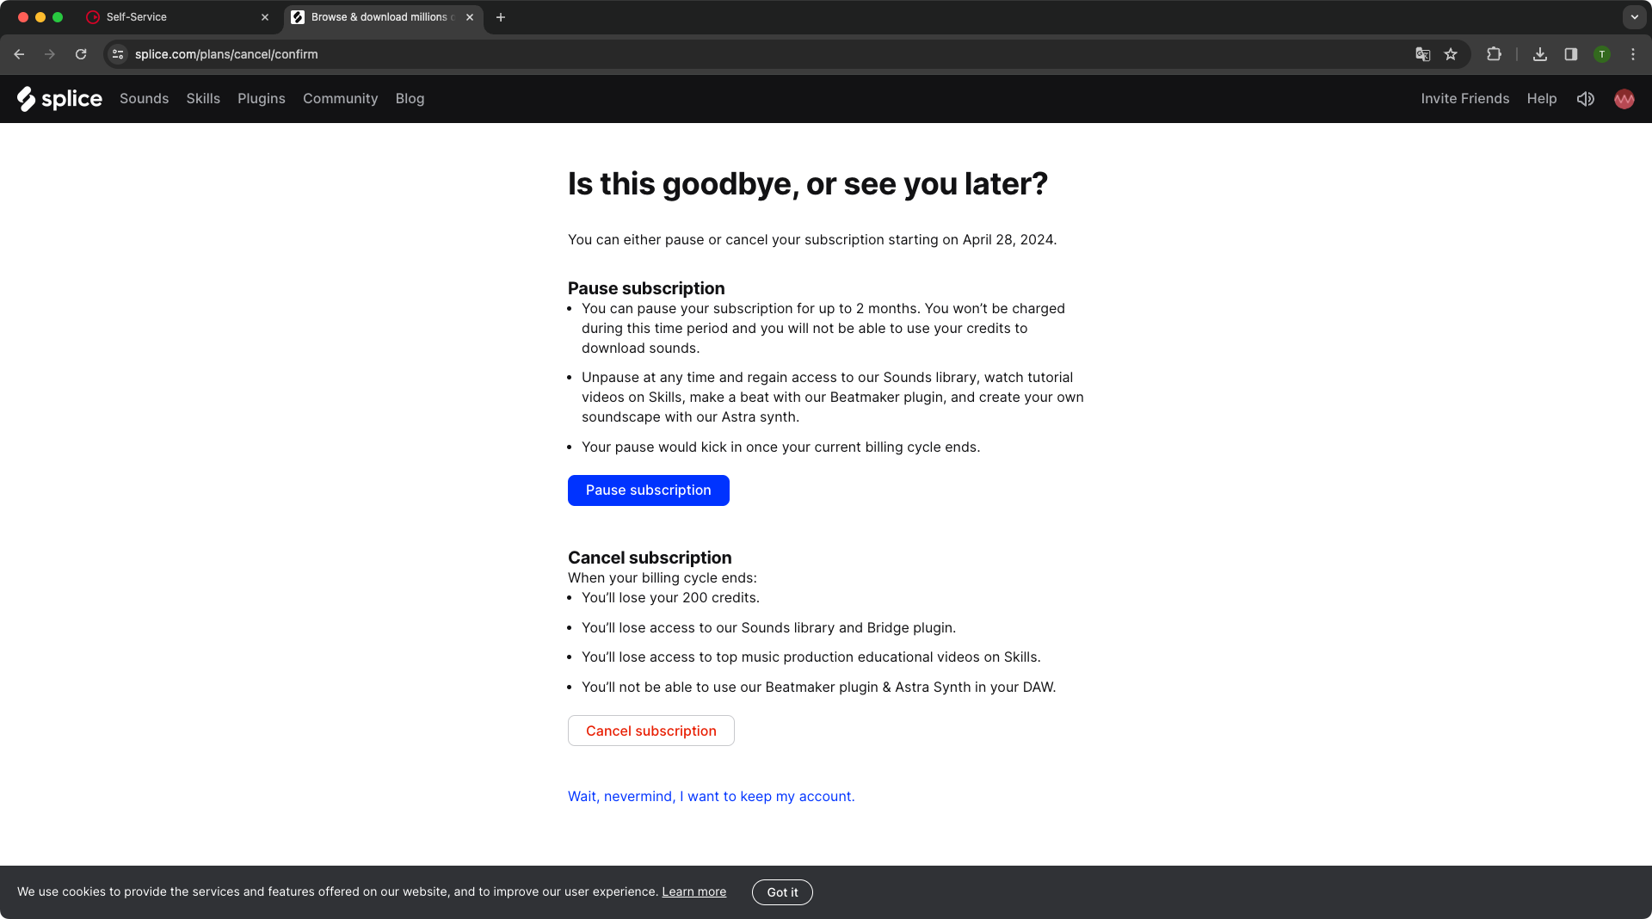This screenshot has width=1652, height=919.
Task: Click the macOS window close button
Action: click(x=23, y=17)
